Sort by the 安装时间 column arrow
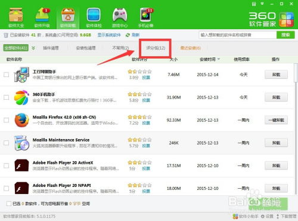 [x=219, y=59]
